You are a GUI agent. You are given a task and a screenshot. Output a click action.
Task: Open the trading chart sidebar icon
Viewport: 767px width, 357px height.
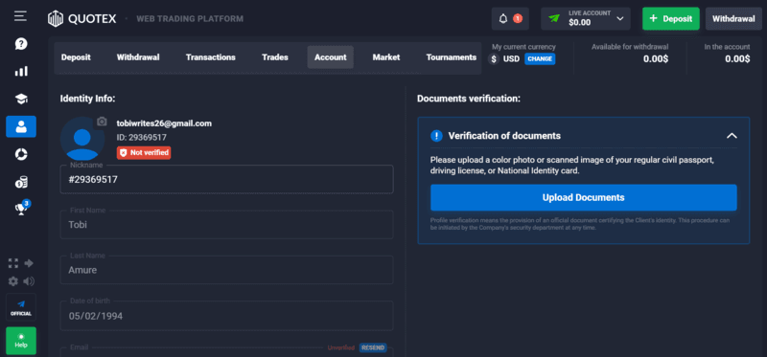(x=21, y=71)
